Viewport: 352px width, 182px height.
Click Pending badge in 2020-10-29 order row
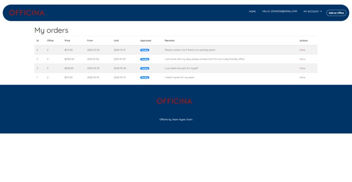coord(145,69)
